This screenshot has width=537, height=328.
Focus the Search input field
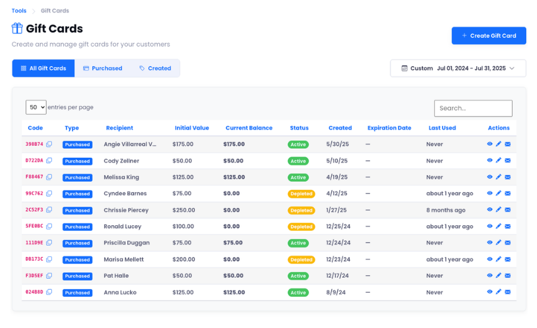(473, 108)
